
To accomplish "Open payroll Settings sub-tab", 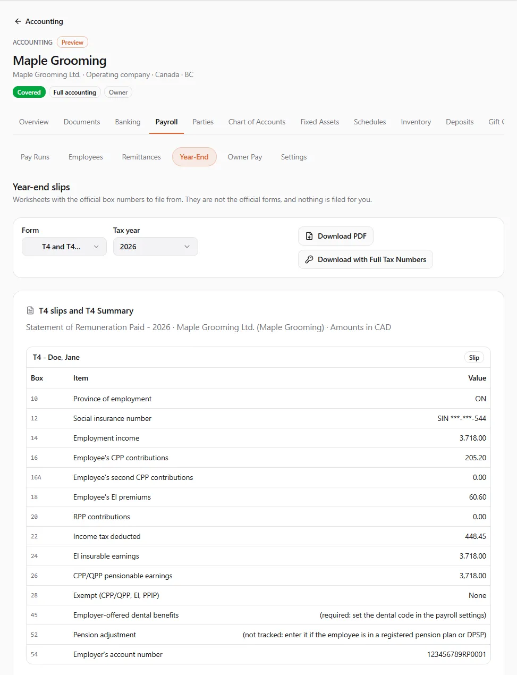I will (x=294, y=157).
